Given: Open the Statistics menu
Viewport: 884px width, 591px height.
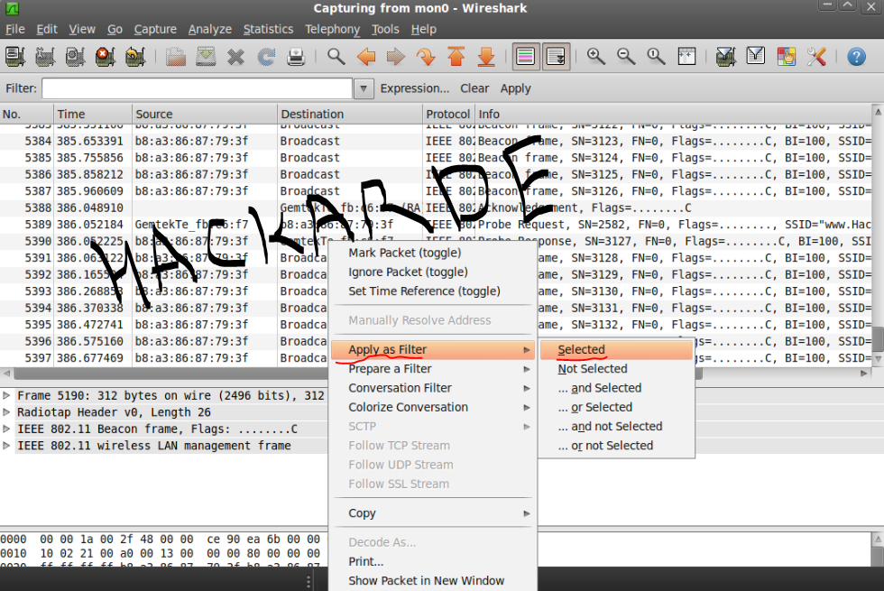Looking at the screenshot, I should (269, 29).
